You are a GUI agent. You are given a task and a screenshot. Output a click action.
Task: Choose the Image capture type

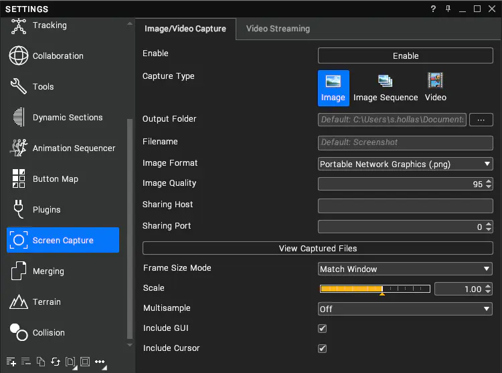[333, 88]
